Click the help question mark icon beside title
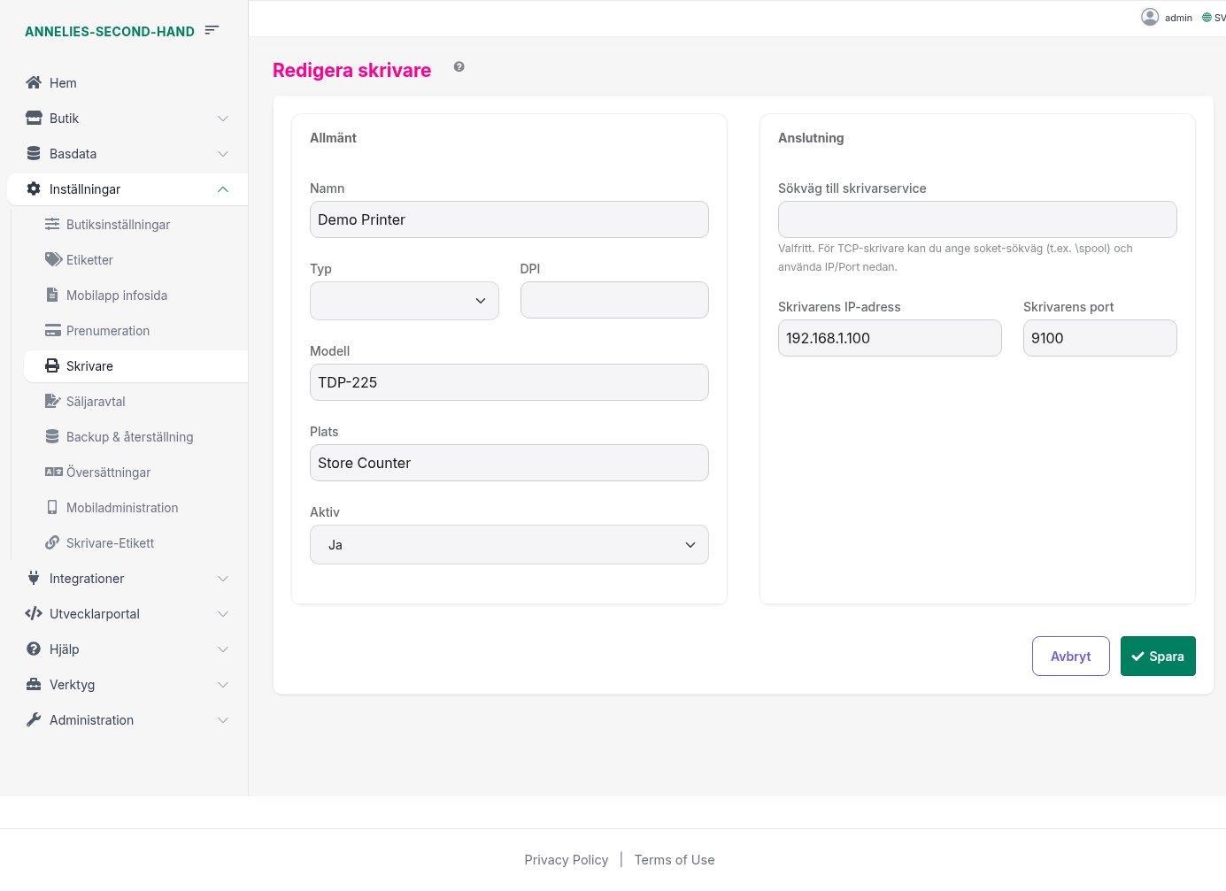Image resolution: width=1226 pixels, height=891 pixels. [459, 67]
